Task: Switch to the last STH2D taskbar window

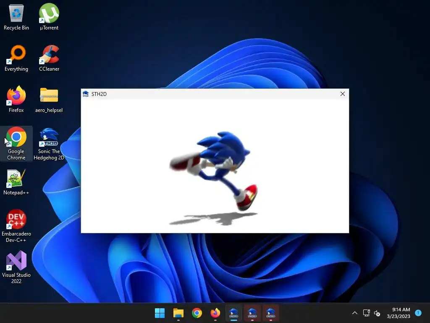Action: tap(271, 313)
